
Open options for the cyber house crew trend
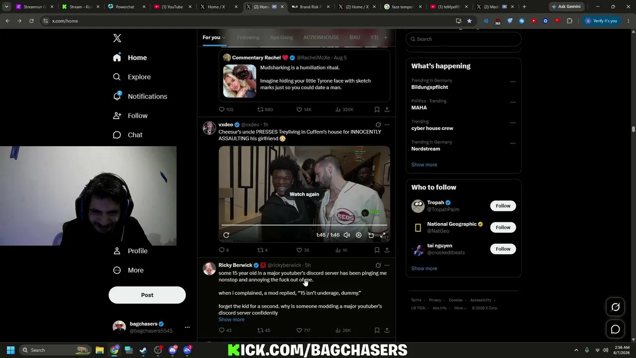(513, 123)
